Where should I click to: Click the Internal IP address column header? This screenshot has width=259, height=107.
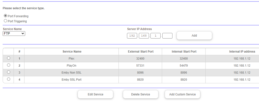(242, 52)
